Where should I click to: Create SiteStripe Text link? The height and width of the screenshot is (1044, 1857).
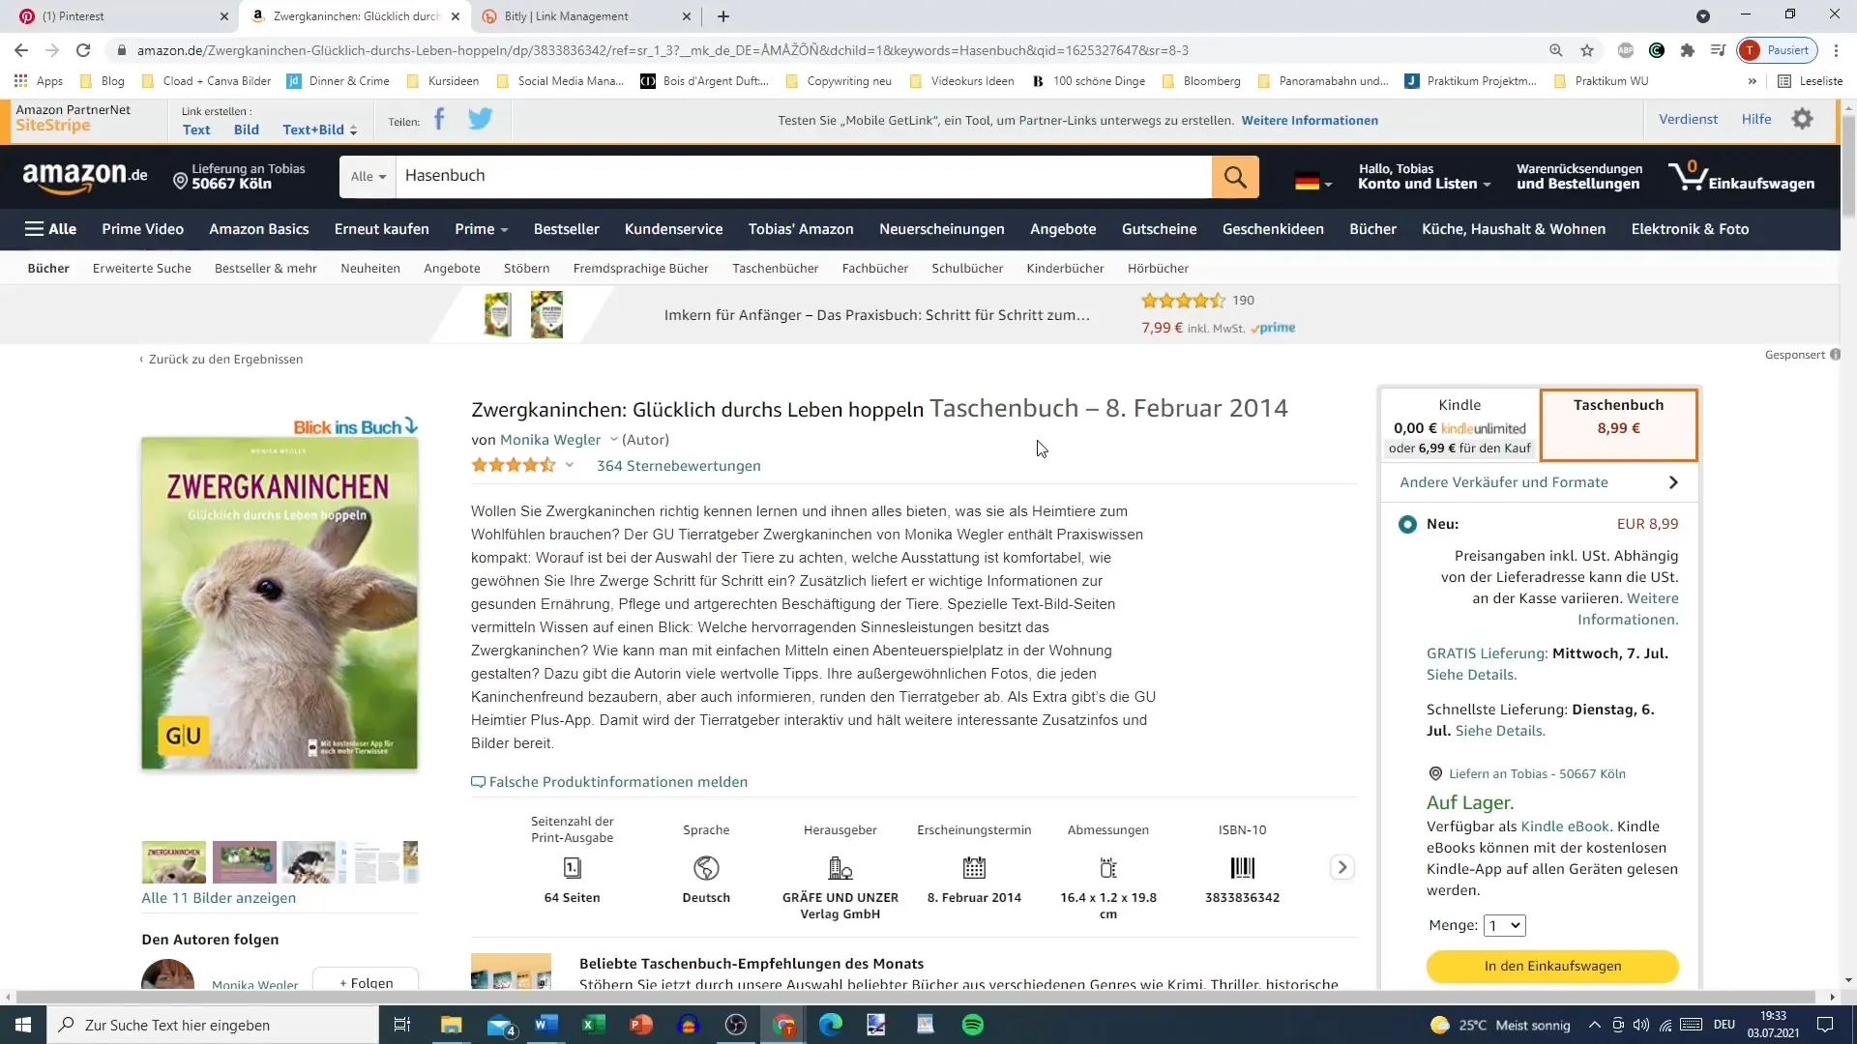196,130
